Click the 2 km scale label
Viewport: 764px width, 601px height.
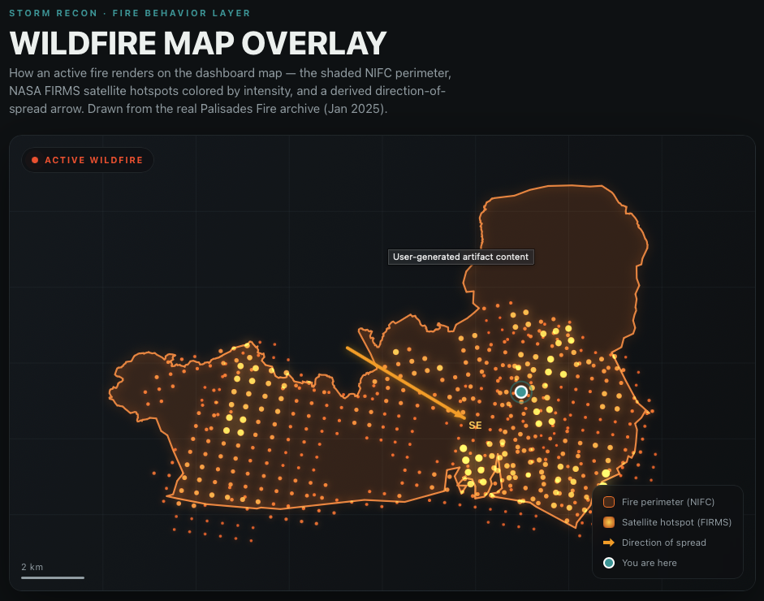point(32,567)
